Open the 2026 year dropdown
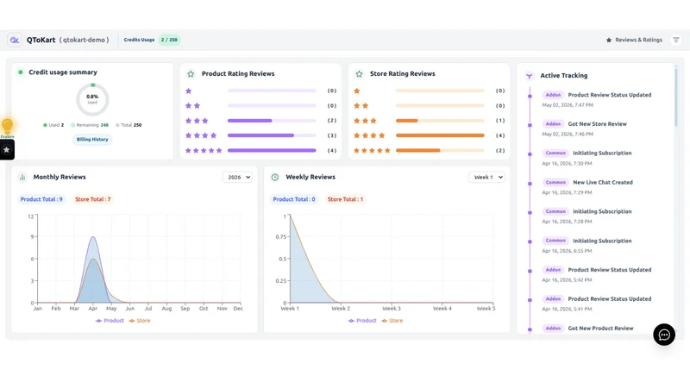 tap(238, 178)
